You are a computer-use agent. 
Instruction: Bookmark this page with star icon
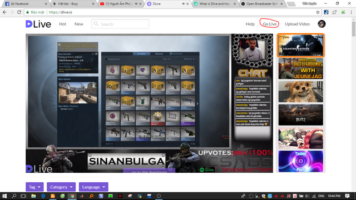click(318, 12)
